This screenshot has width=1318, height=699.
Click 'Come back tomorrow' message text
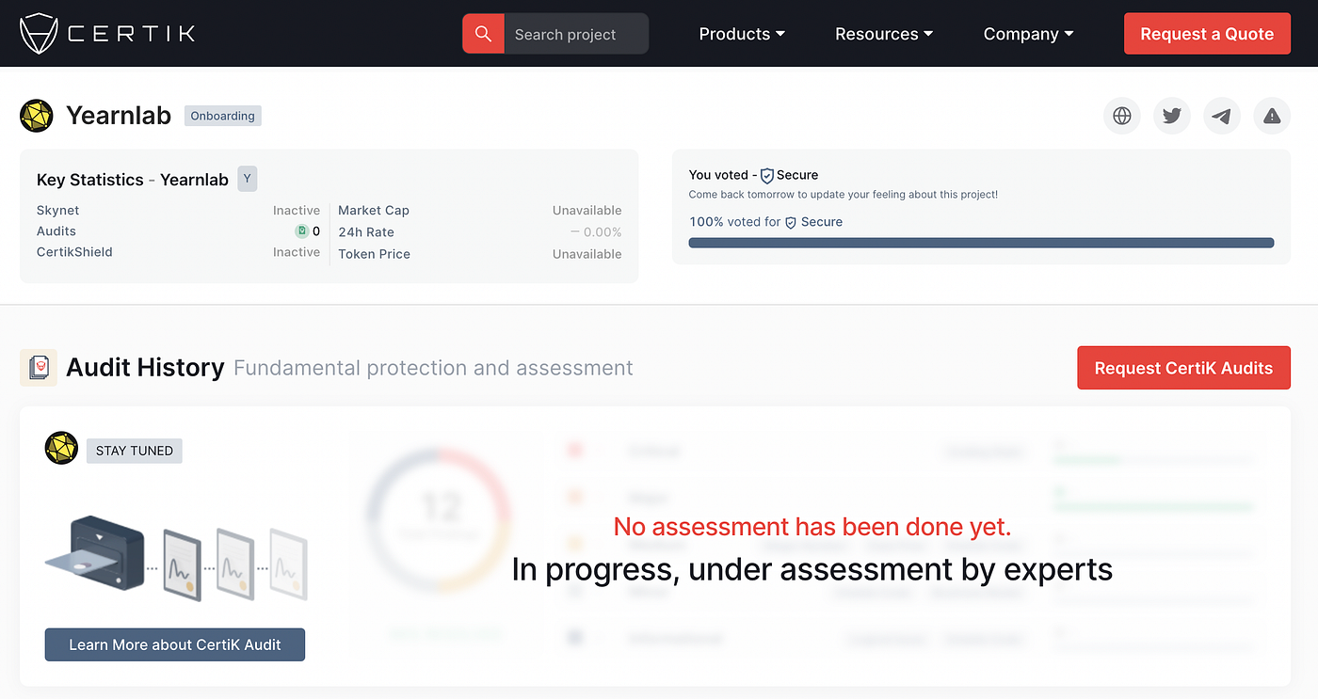point(844,195)
